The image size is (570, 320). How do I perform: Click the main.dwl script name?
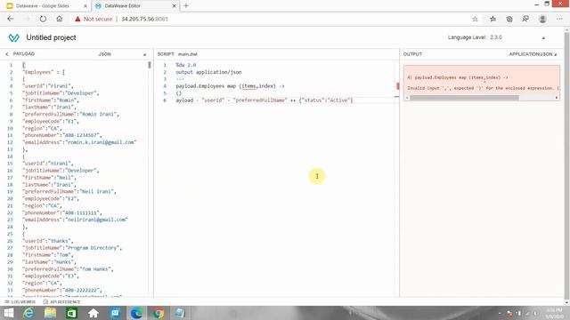pyautogui.click(x=188, y=54)
